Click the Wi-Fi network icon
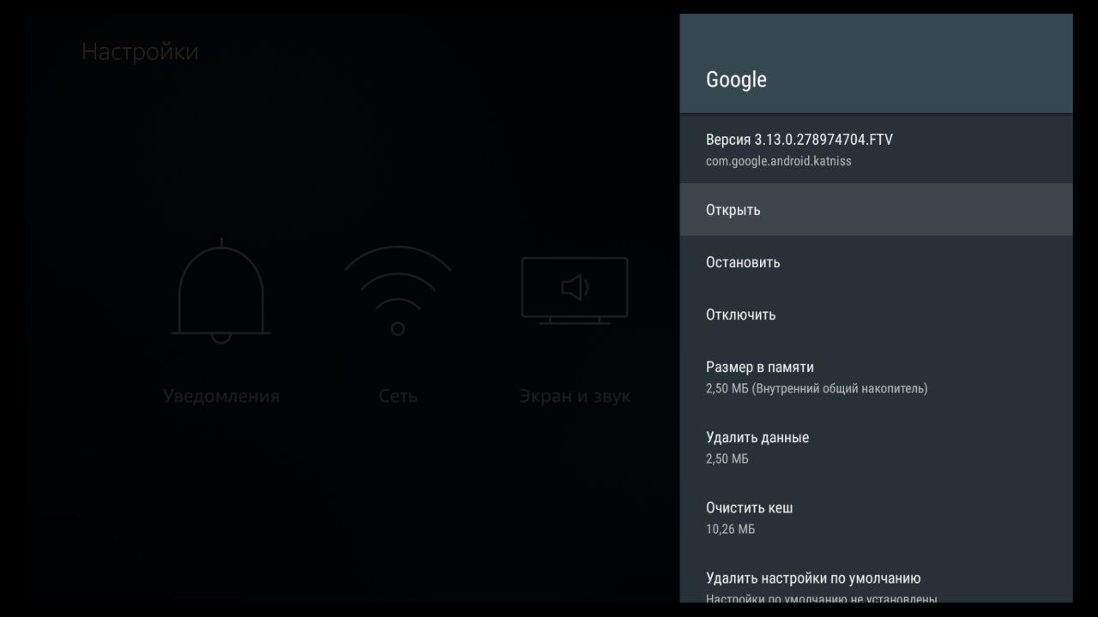1098x617 pixels. [x=397, y=291]
